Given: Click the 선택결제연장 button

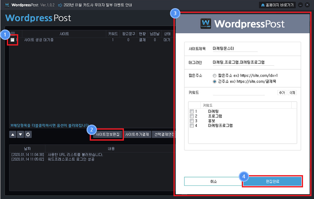Looking at the screenshot, I should (x=163, y=134).
